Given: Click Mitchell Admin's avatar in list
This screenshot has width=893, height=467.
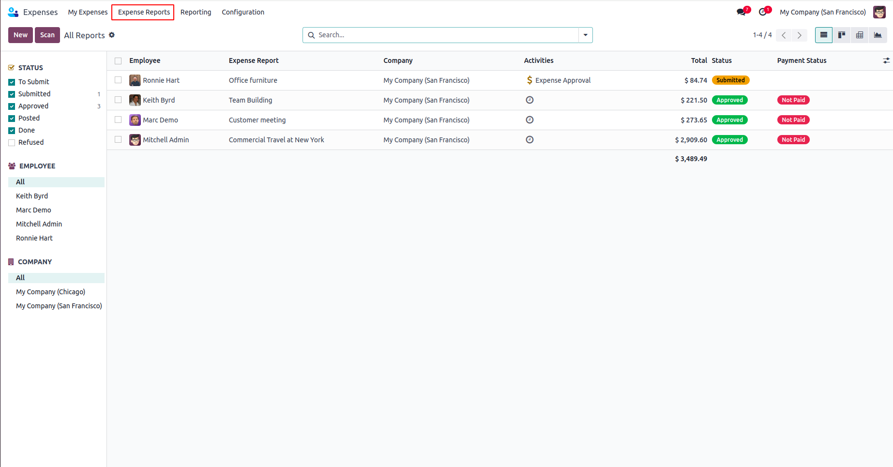Looking at the screenshot, I should tap(135, 140).
